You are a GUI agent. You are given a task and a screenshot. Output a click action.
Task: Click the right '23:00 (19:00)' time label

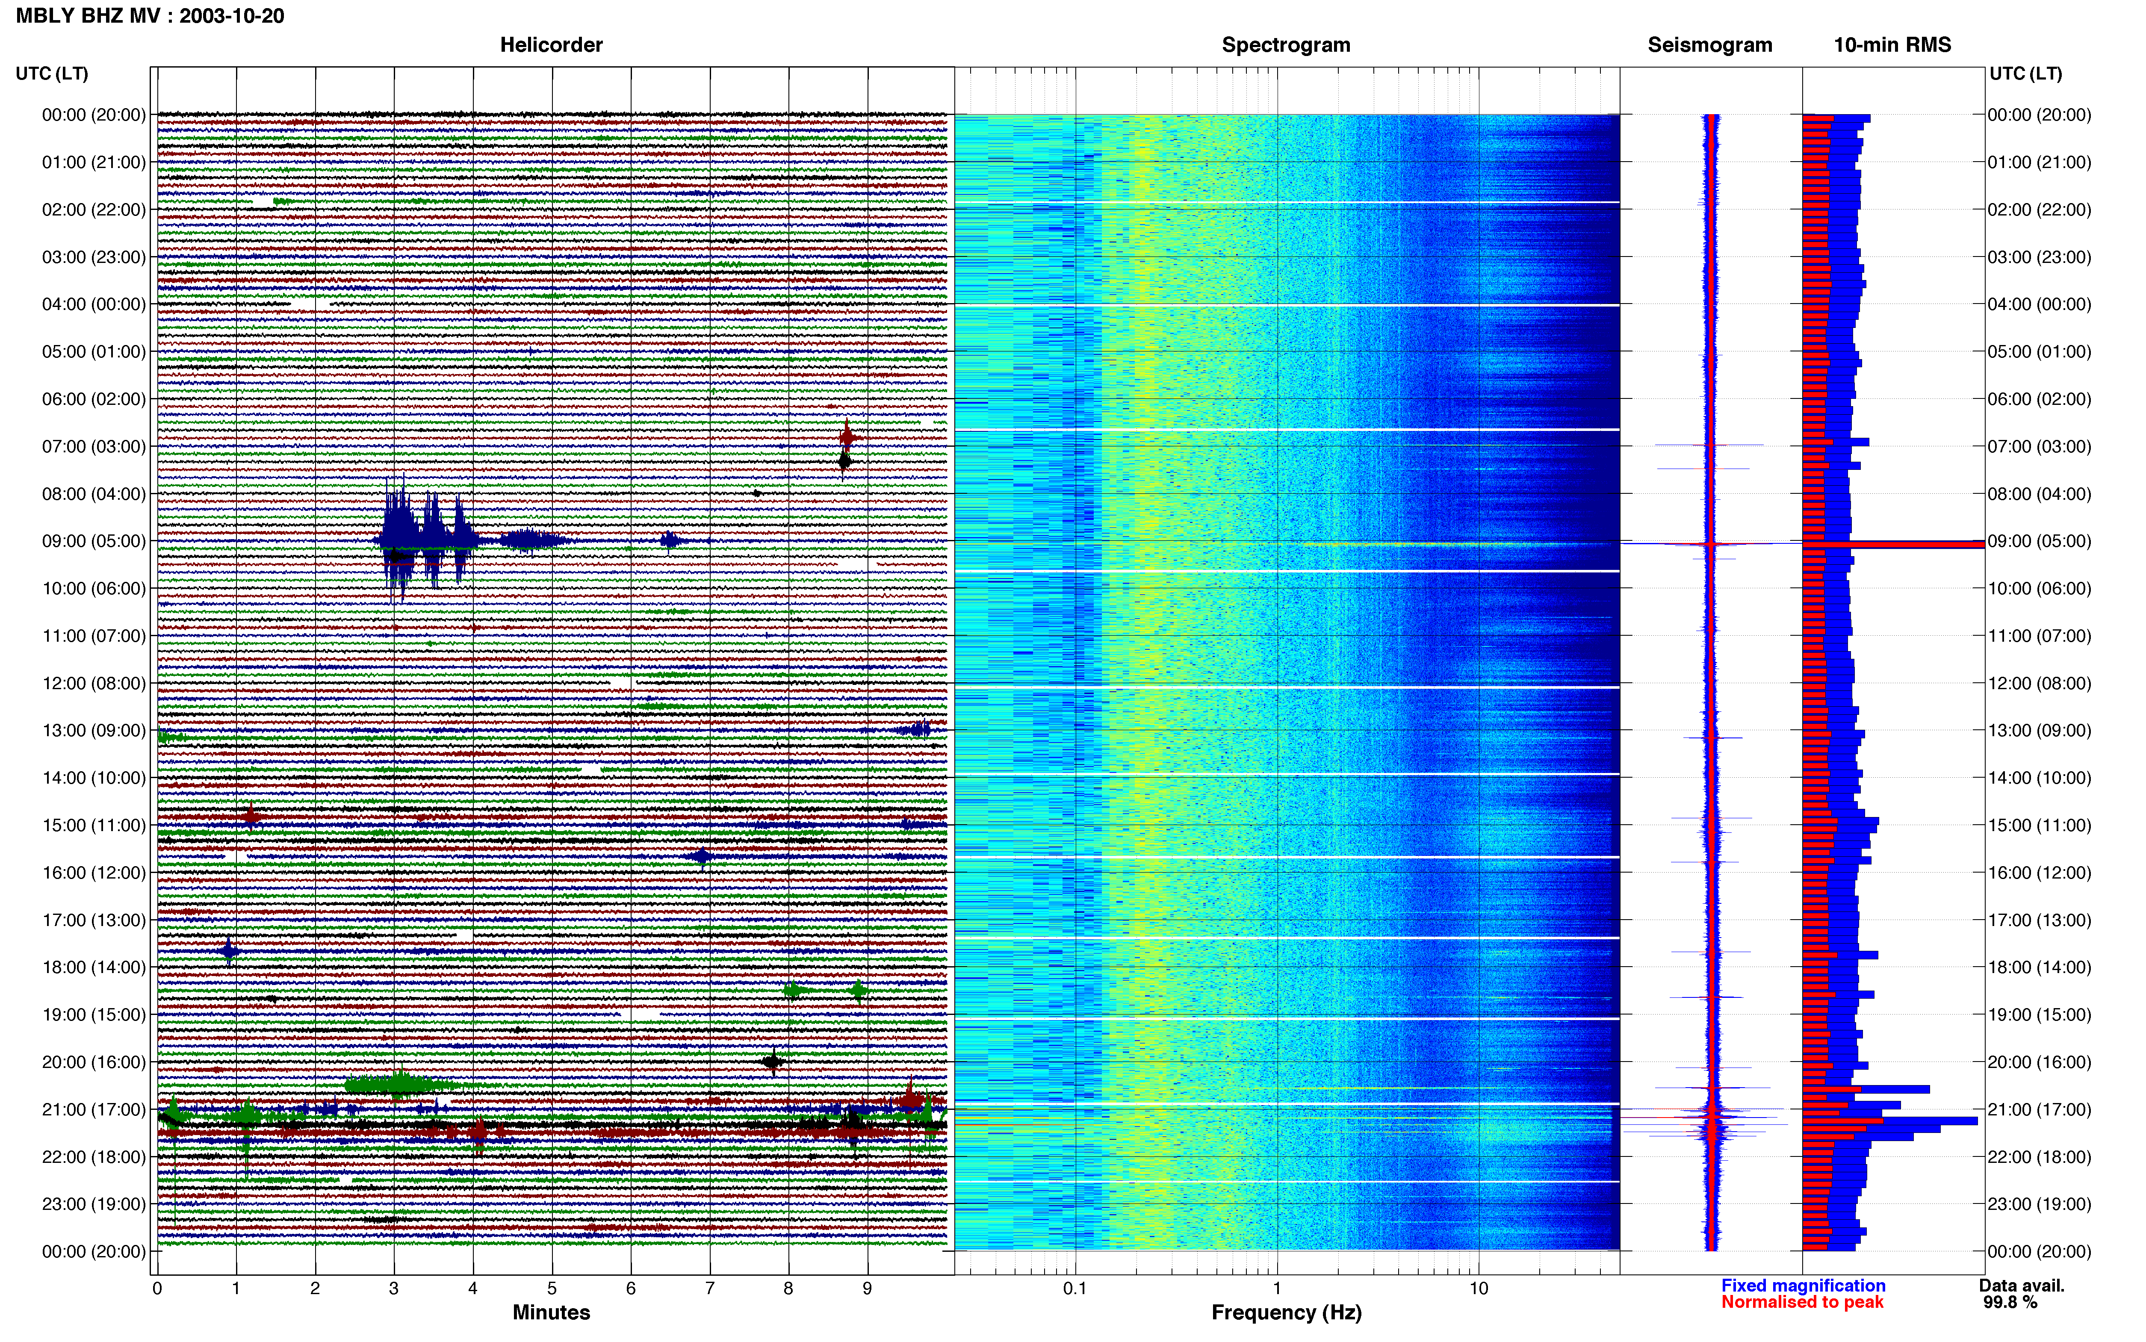point(2040,1204)
